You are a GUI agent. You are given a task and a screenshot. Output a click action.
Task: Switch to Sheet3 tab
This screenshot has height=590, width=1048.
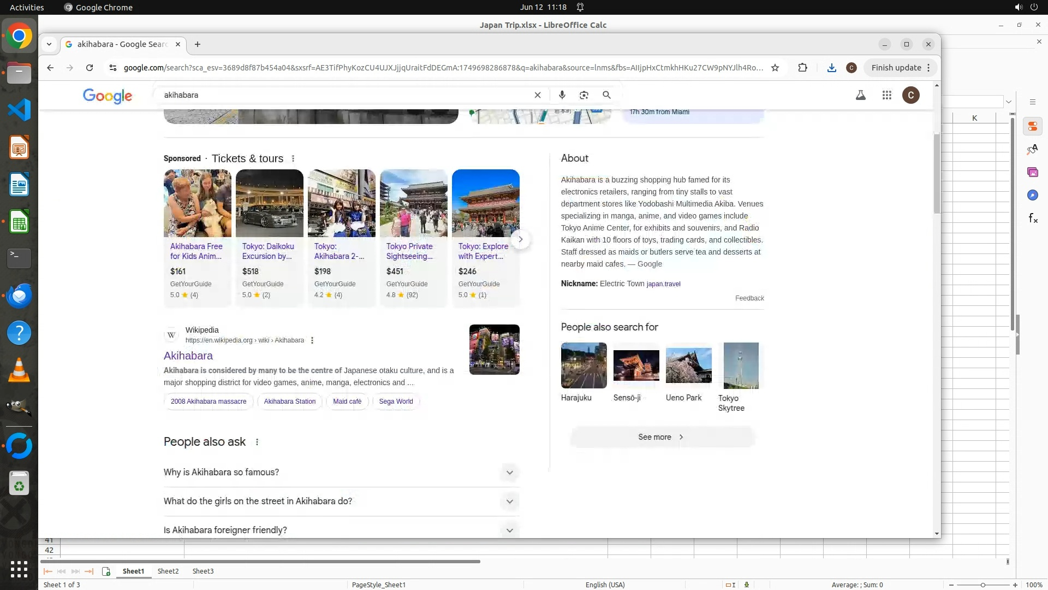(203, 571)
